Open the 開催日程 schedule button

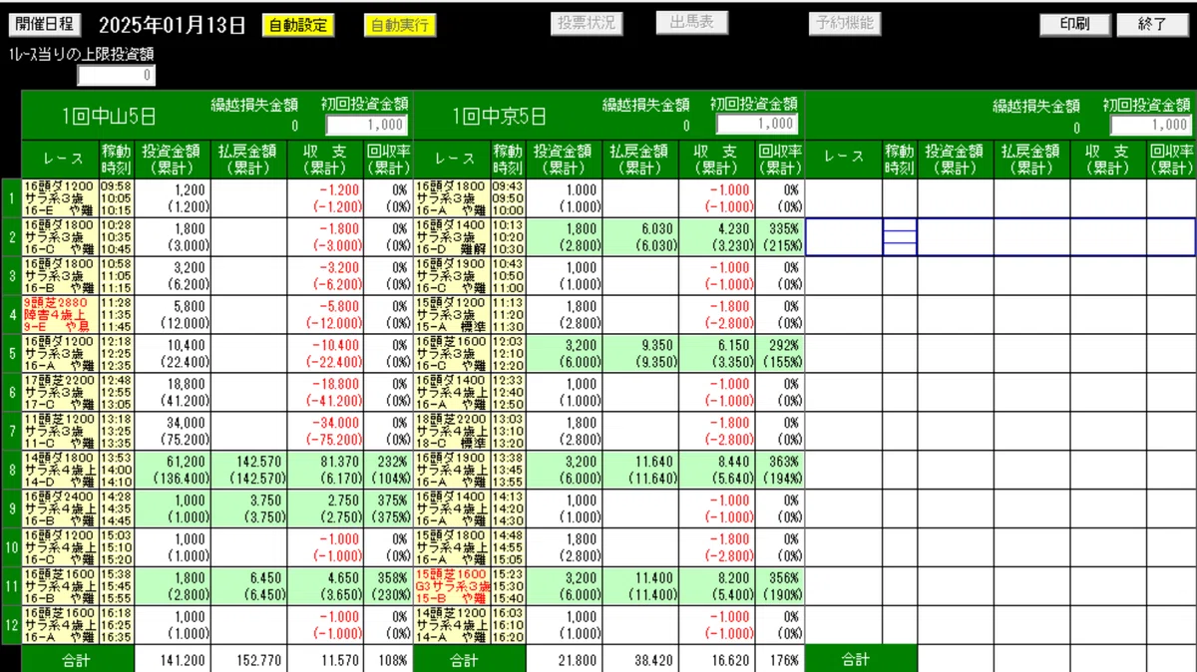[45, 25]
